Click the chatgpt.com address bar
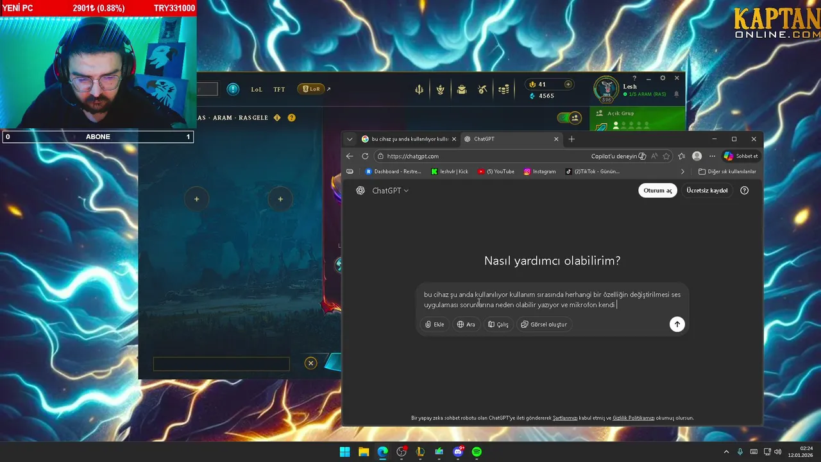The height and width of the screenshot is (462, 821). point(481,156)
